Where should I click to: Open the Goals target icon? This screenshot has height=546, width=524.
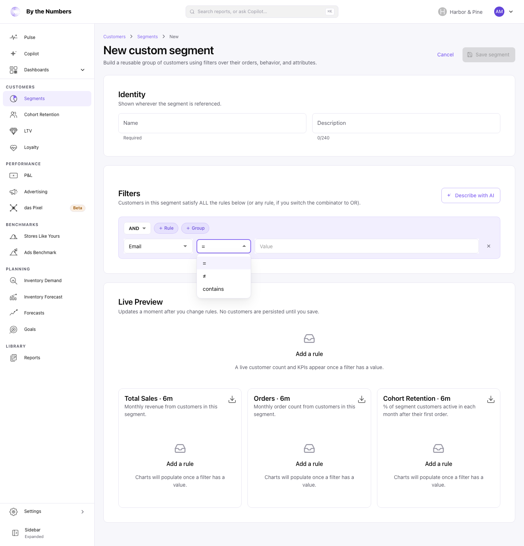13,329
